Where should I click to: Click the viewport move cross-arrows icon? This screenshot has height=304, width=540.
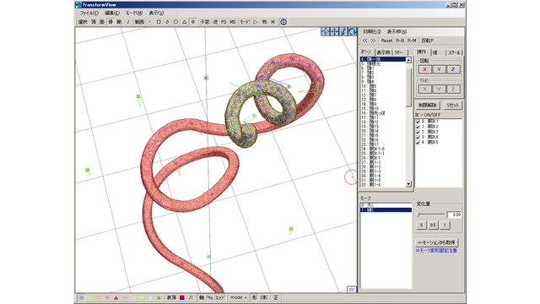334,32
